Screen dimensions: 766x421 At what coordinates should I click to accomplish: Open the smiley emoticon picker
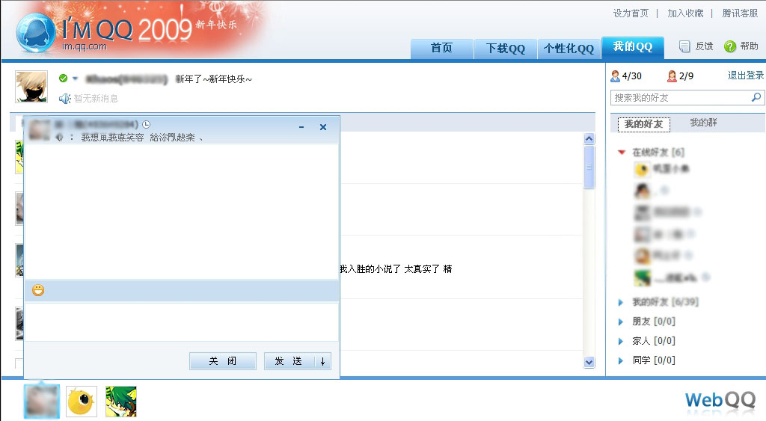[x=38, y=291]
